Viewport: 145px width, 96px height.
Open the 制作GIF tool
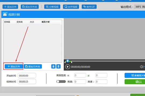89,7
